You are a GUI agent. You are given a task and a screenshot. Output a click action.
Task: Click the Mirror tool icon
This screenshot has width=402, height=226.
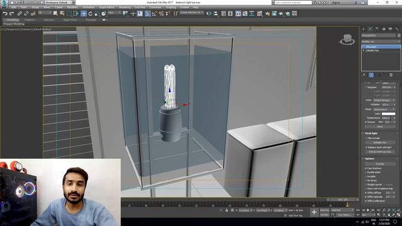(209, 14)
